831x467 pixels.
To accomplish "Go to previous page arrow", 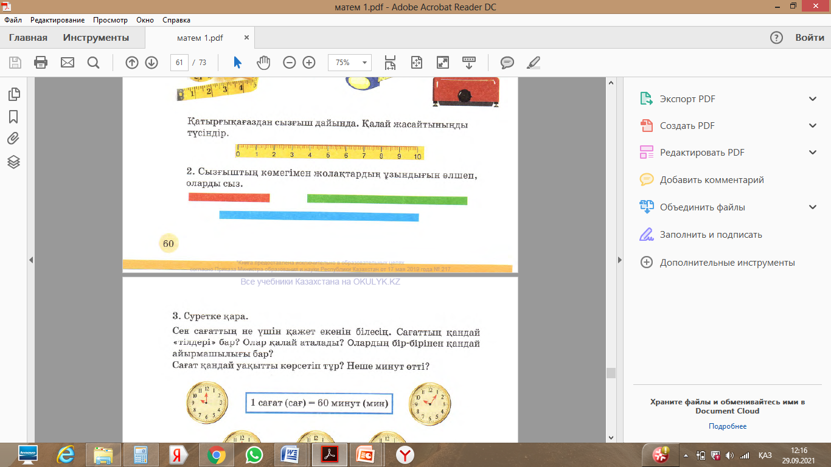I will point(132,63).
